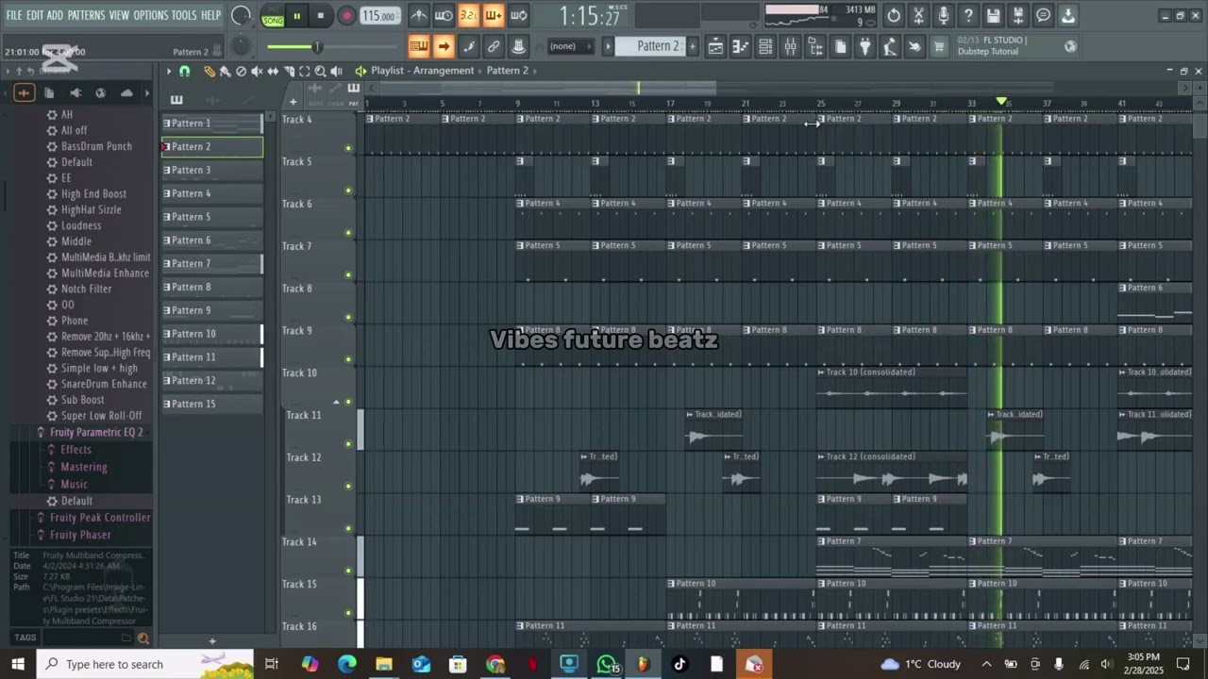Open the mixer window
1208x679 pixels.
point(790,46)
